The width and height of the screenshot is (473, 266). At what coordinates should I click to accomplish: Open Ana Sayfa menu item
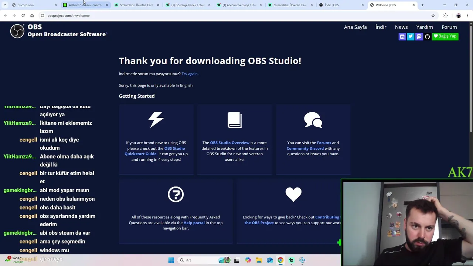pyautogui.click(x=355, y=27)
